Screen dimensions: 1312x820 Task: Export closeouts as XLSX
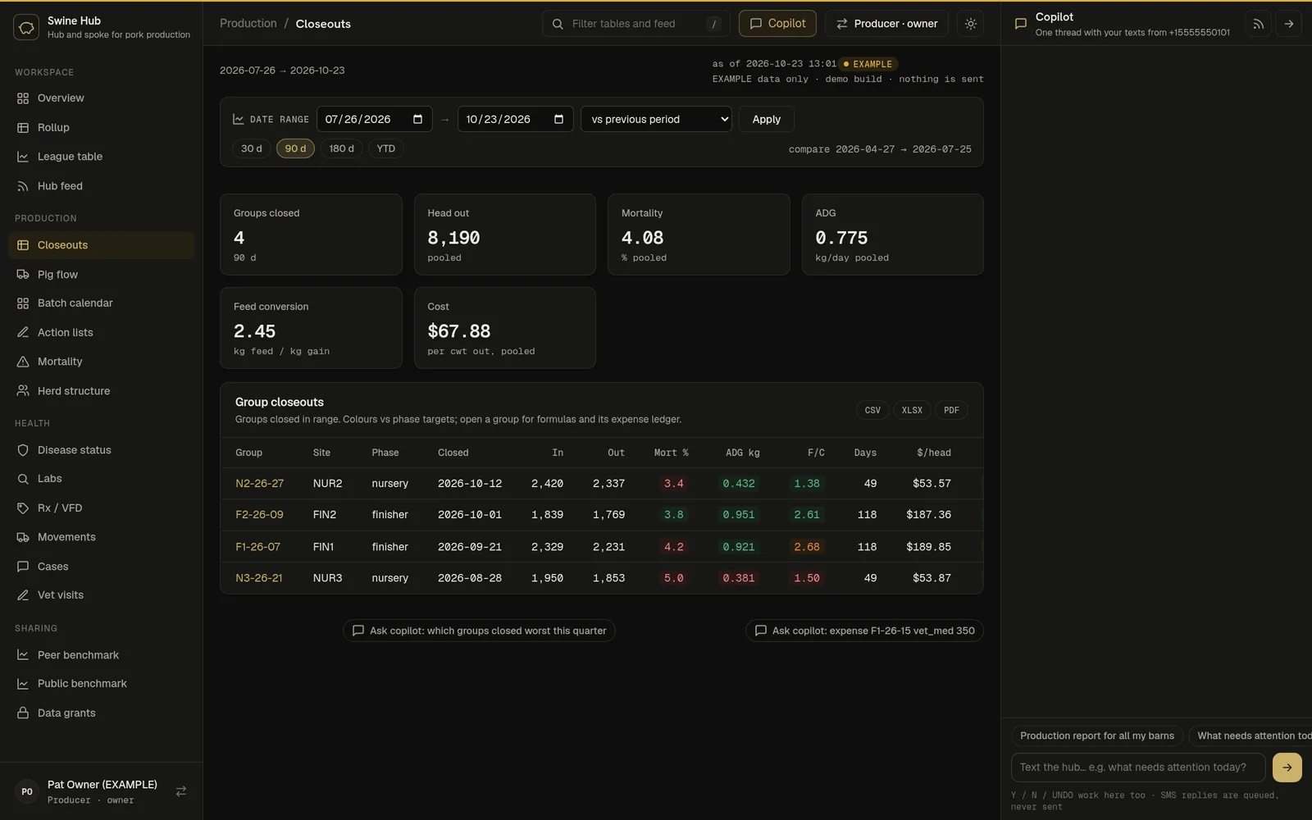(912, 410)
